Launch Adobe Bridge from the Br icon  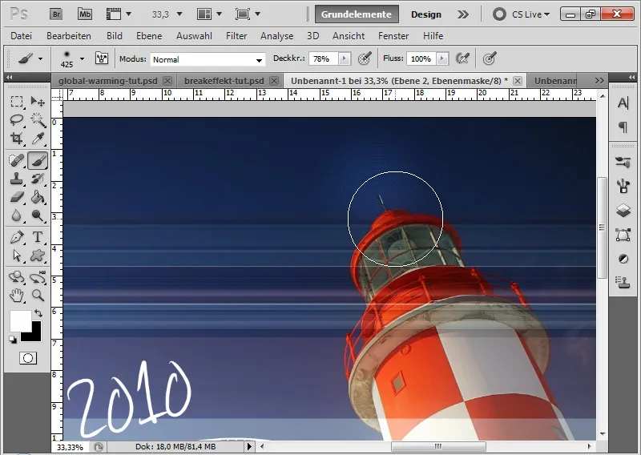56,14
